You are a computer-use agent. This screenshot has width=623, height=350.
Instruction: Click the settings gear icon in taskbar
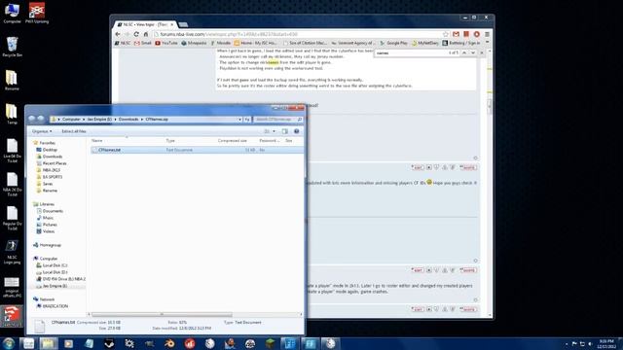(x=129, y=343)
